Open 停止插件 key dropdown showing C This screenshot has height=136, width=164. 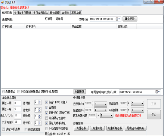pos(138,104)
